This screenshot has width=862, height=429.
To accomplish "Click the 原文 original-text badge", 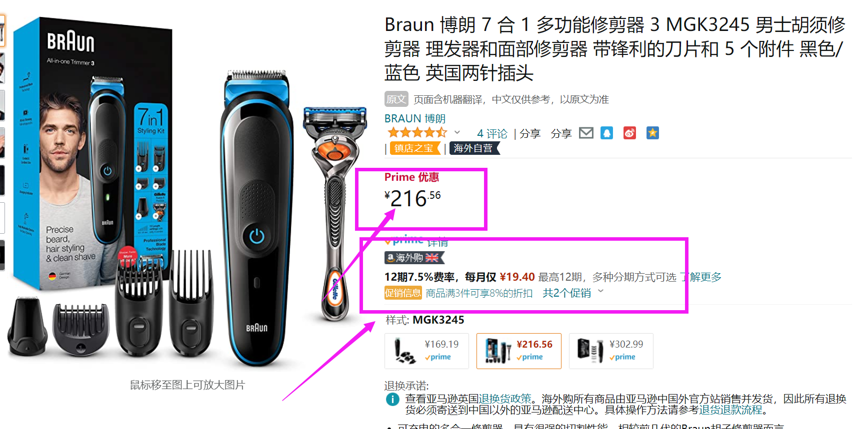I will (x=396, y=99).
